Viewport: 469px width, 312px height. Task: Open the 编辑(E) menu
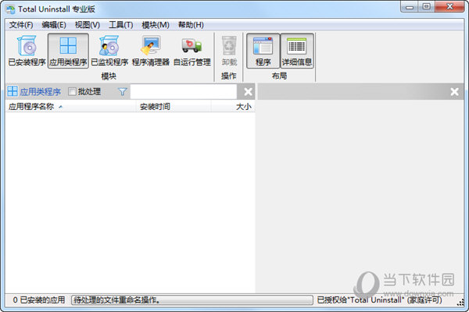click(x=54, y=25)
